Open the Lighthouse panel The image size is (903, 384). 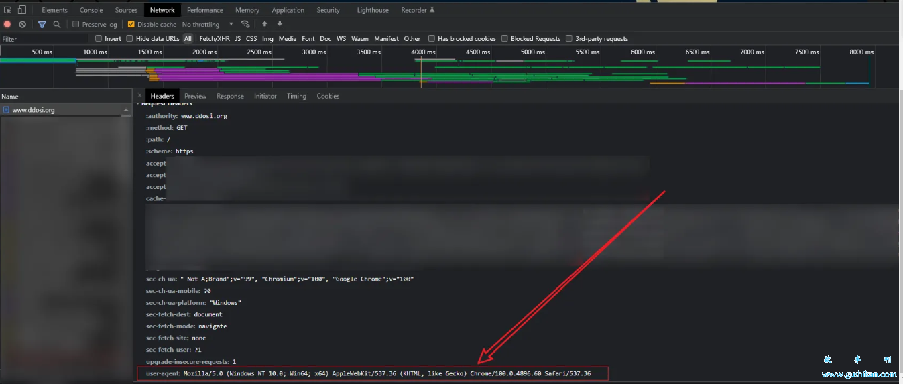click(x=373, y=10)
